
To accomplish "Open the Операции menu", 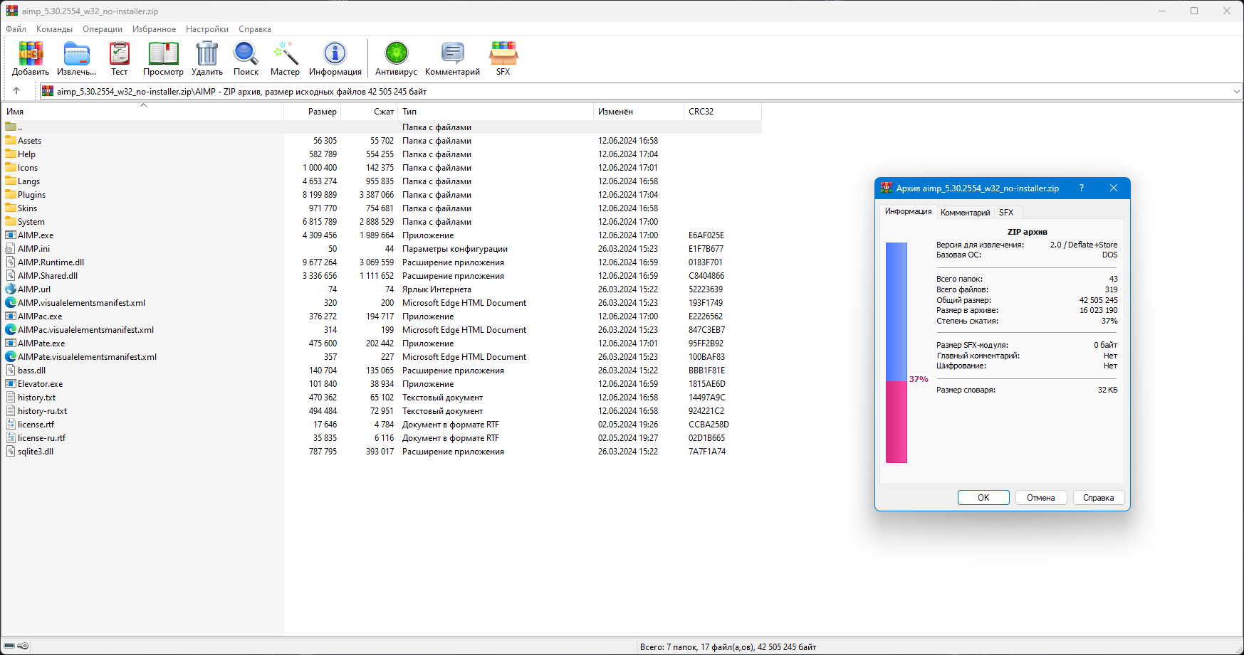I will 103,29.
